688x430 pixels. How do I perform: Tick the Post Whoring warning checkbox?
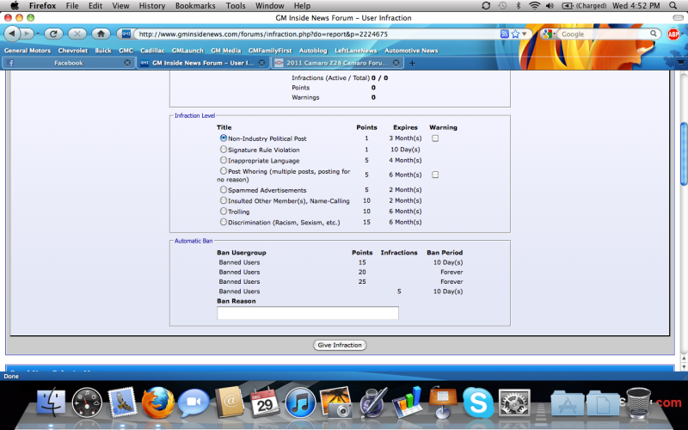point(435,175)
